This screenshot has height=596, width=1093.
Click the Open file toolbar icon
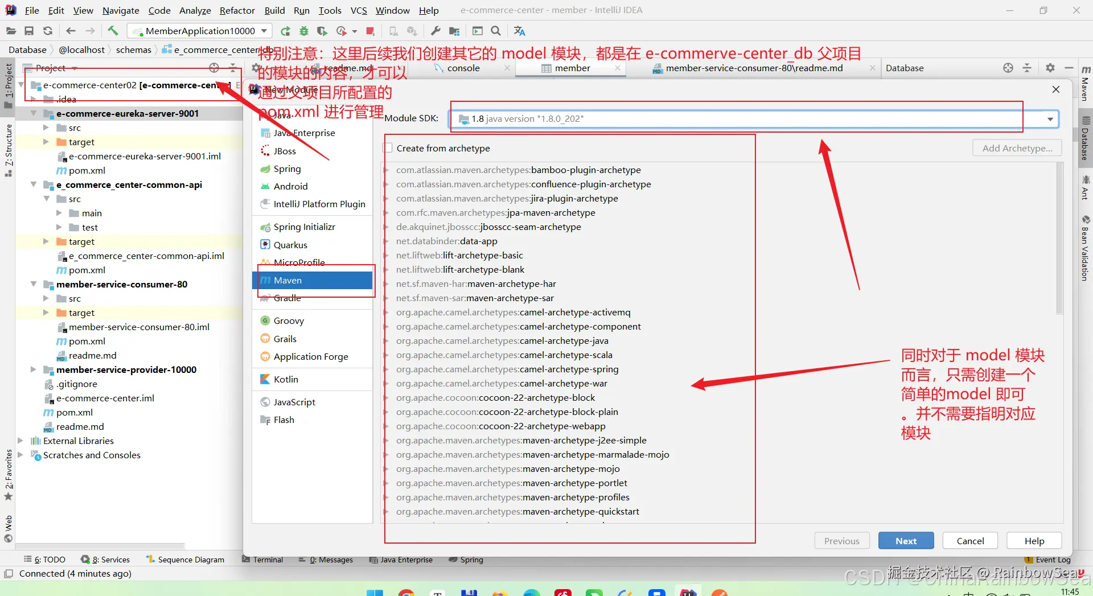(x=11, y=31)
